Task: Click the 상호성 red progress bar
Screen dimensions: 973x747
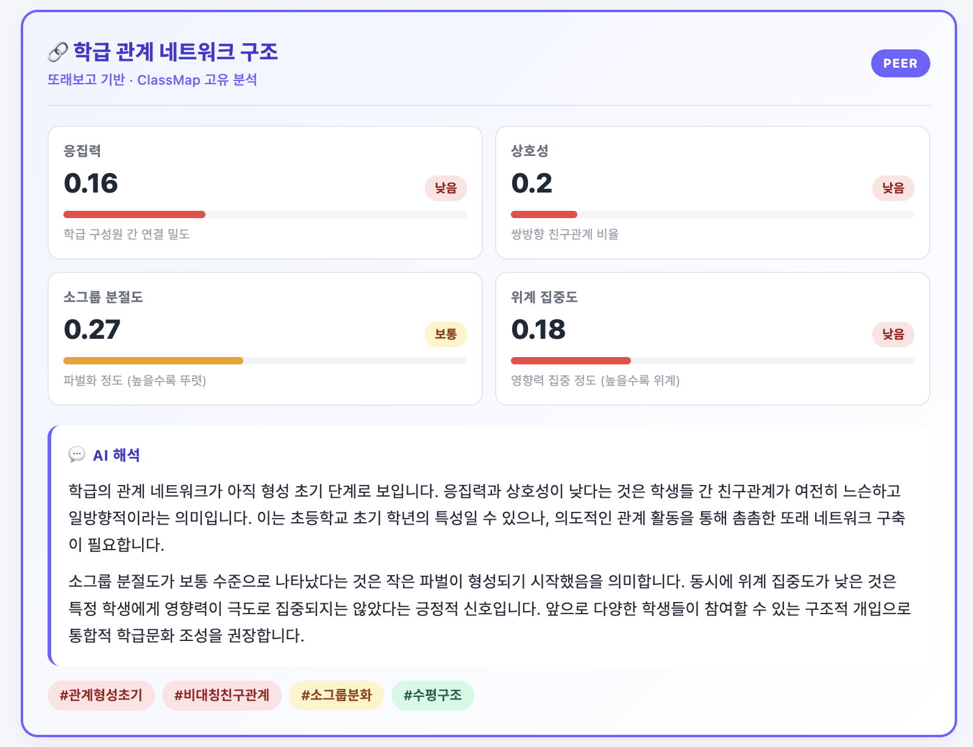Action: pyautogui.click(x=544, y=214)
